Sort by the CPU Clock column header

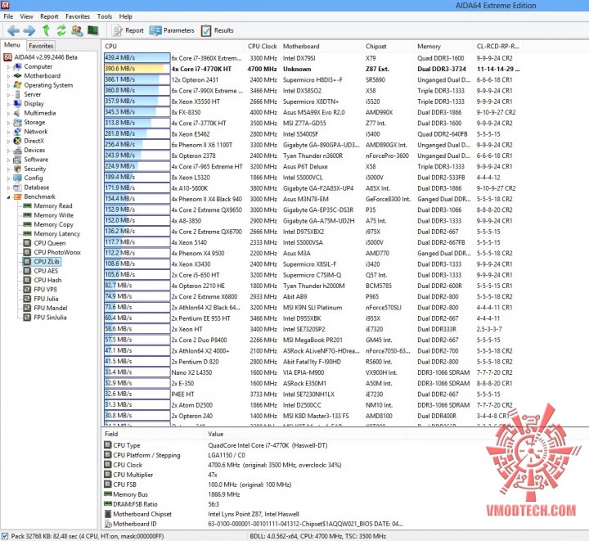pyautogui.click(x=263, y=46)
